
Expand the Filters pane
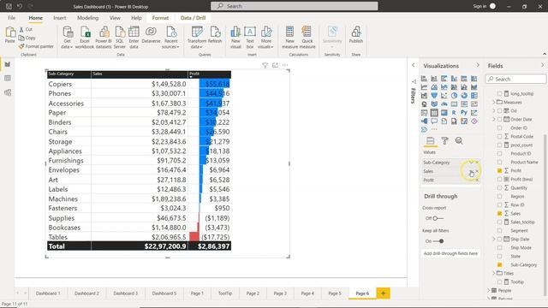click(413, 65)
